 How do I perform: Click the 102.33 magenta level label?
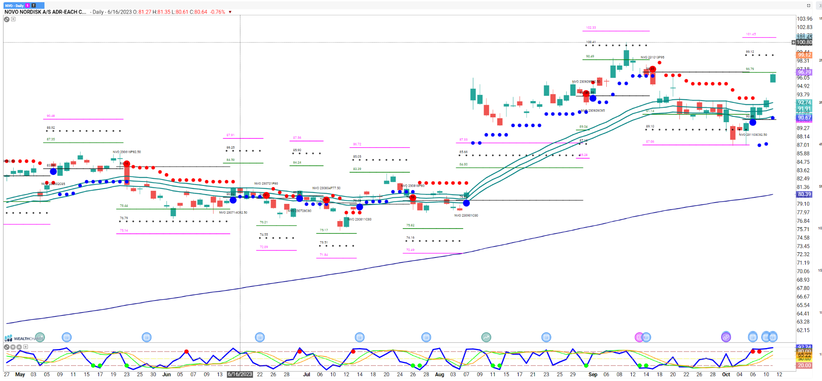click(591, 28)
